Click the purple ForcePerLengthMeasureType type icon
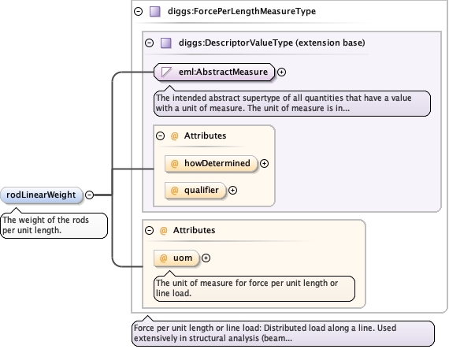The image size is (449, 349). [x=155, y=12]
